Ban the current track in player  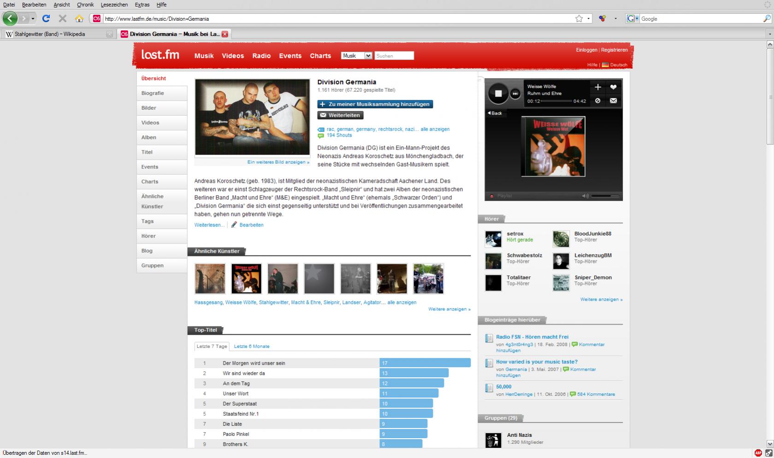[x=598, y=101]
